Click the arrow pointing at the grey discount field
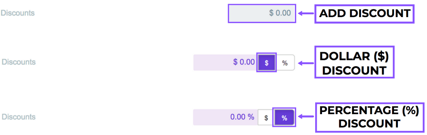 coord(305,13)
